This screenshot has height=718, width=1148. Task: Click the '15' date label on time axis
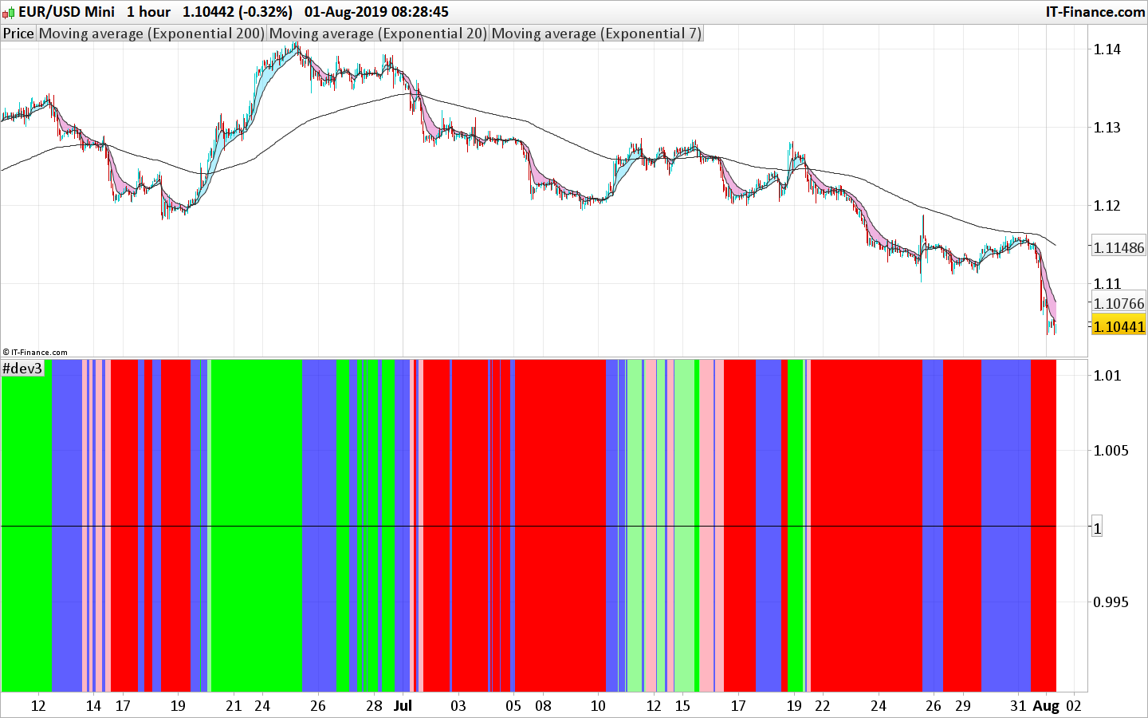point(682,705)
